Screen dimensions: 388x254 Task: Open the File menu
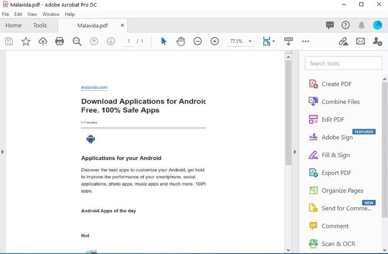click(5, 14)
